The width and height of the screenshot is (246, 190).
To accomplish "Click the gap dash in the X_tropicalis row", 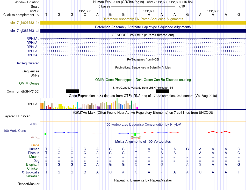I will click(162, 172).
